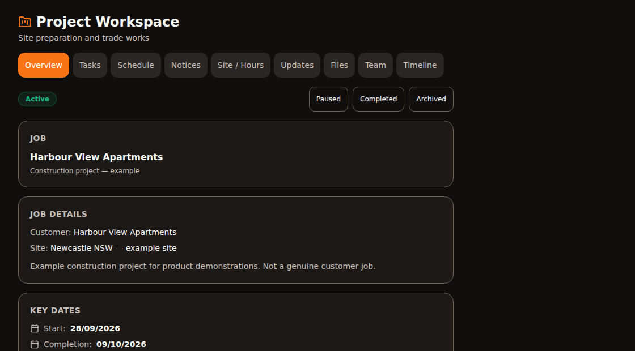Switch to the Files tab
Screen dimensions: 635x351
point(340,65)
